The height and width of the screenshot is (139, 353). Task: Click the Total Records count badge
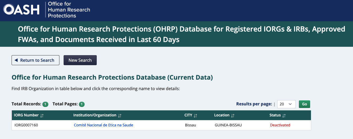click(x=45, y=104)
